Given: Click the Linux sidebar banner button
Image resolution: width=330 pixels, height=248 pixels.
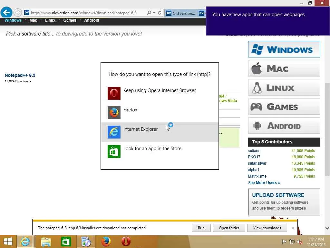Looking at the screenshot, I should [284, 88].
